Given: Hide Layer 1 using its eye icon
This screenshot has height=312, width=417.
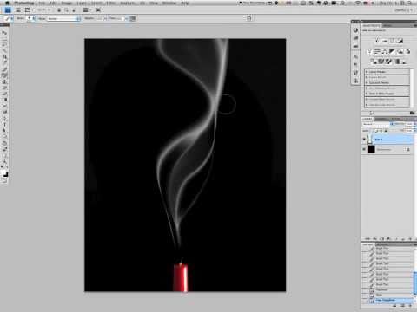Looking at the screenshot, I should click(364, 140).
